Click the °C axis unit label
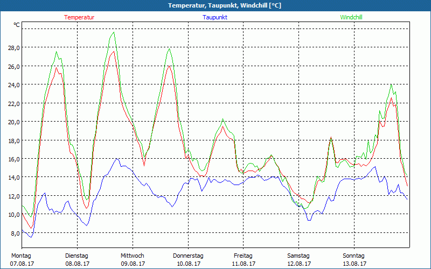431x269 pixels. 17,25
